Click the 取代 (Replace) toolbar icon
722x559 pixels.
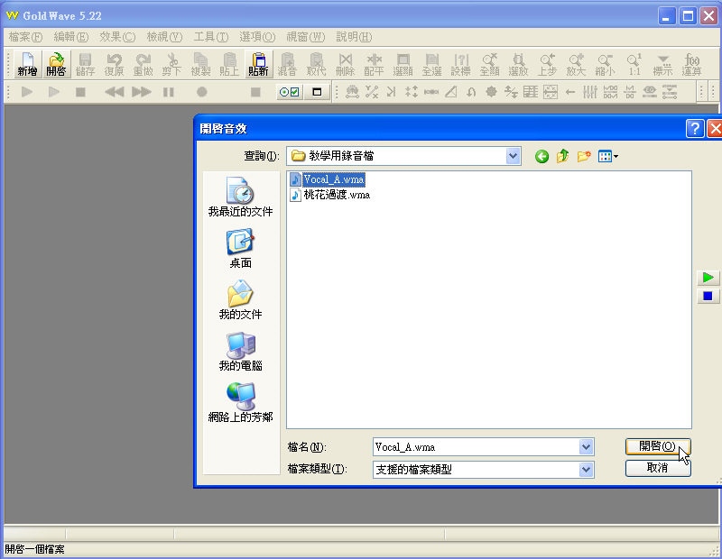click(317, 64)
